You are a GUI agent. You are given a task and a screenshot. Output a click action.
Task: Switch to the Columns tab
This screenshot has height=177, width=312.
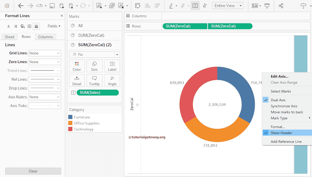point(45,37)
